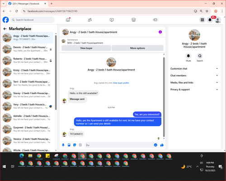Open the Facebook menu grid icon
This screenshot has width=226, height=181.
pyautogui.click(x=202, y=20)
